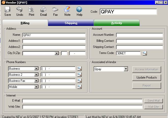Open the Help question mark icon
Viewport: 168px width, 118px height.
tap(79, 9)
